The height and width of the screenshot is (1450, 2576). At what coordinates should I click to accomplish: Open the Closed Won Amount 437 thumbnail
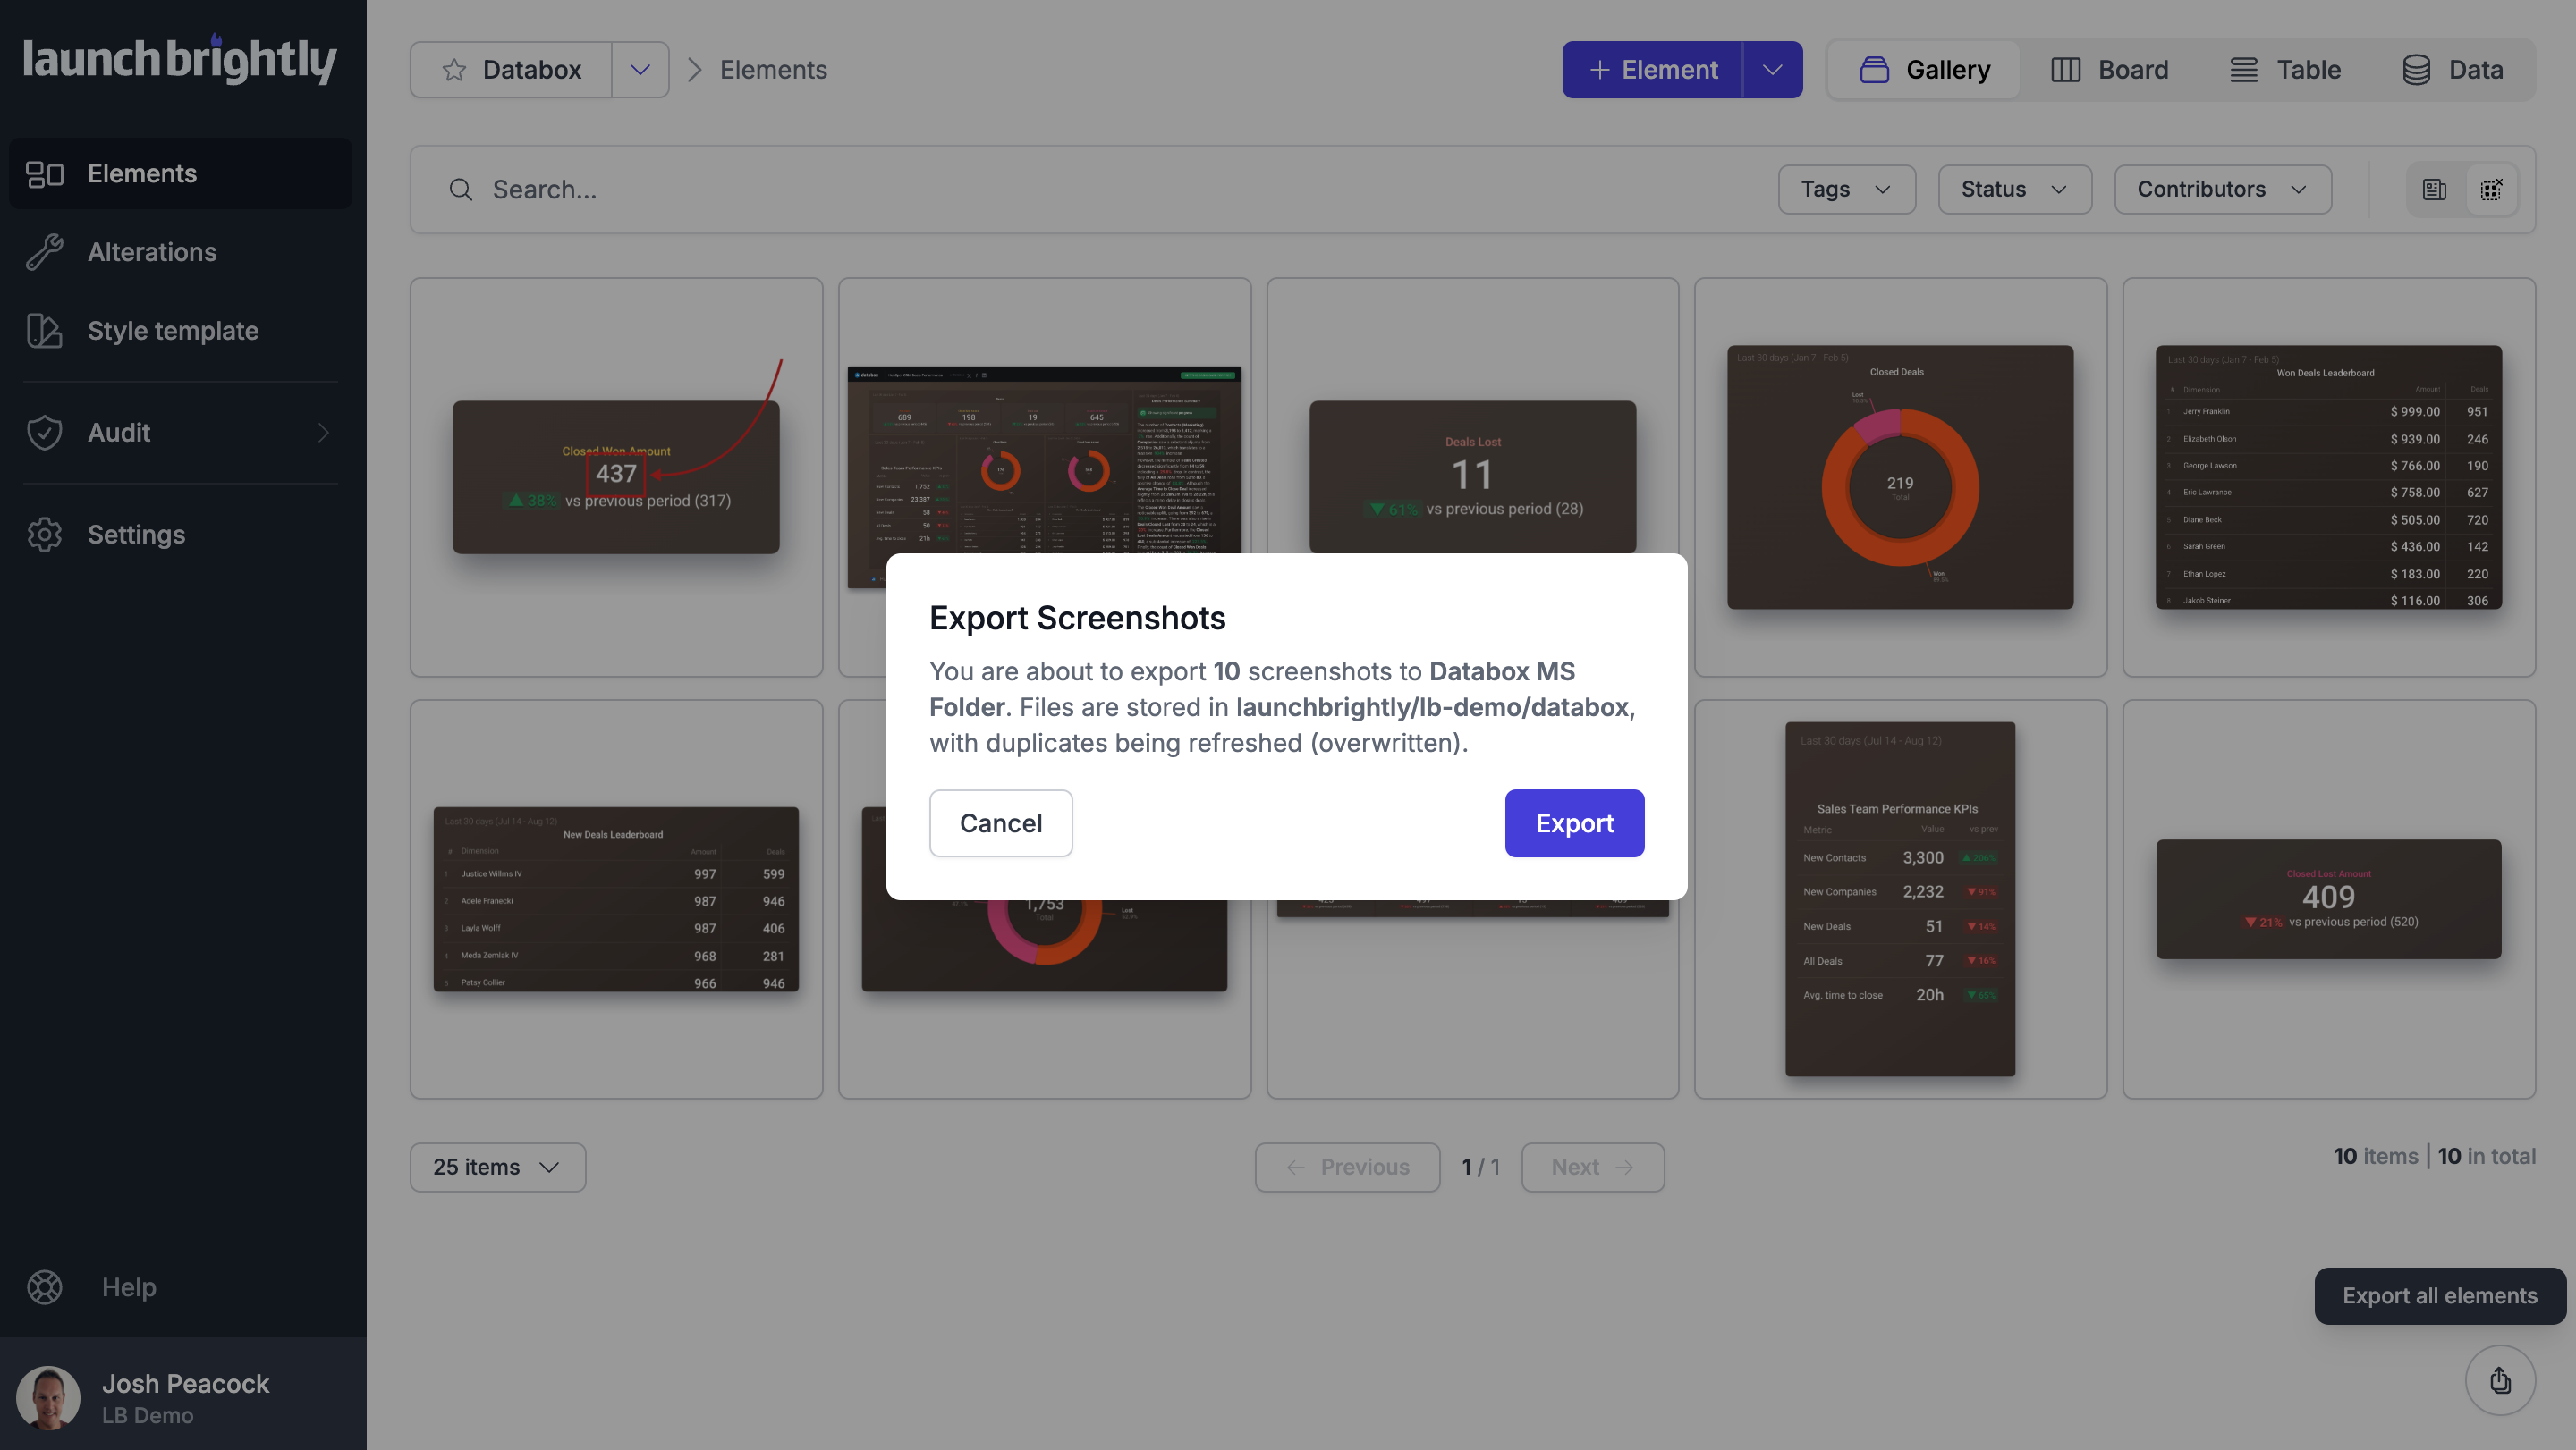point(616,477)
